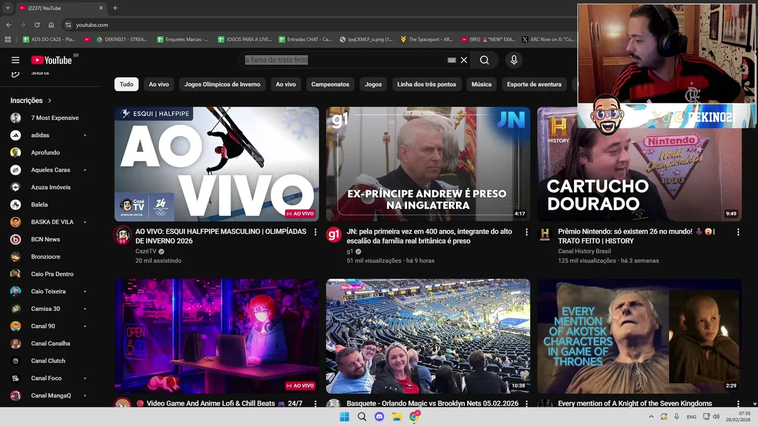Go to YouTube home via logo
This screenshot has height=426, width=758.
tap(52, 60)
